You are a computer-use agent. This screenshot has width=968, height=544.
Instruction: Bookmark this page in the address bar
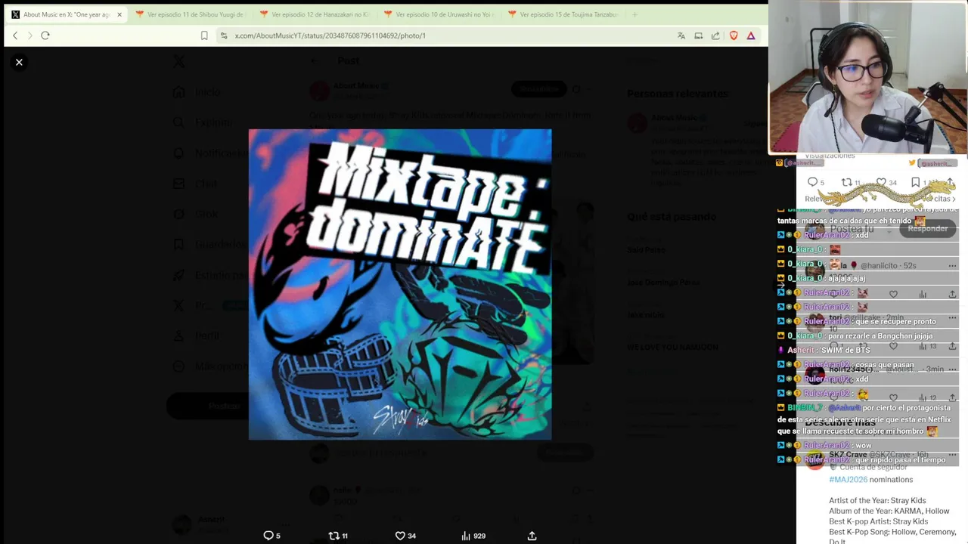tap(204, 36)
